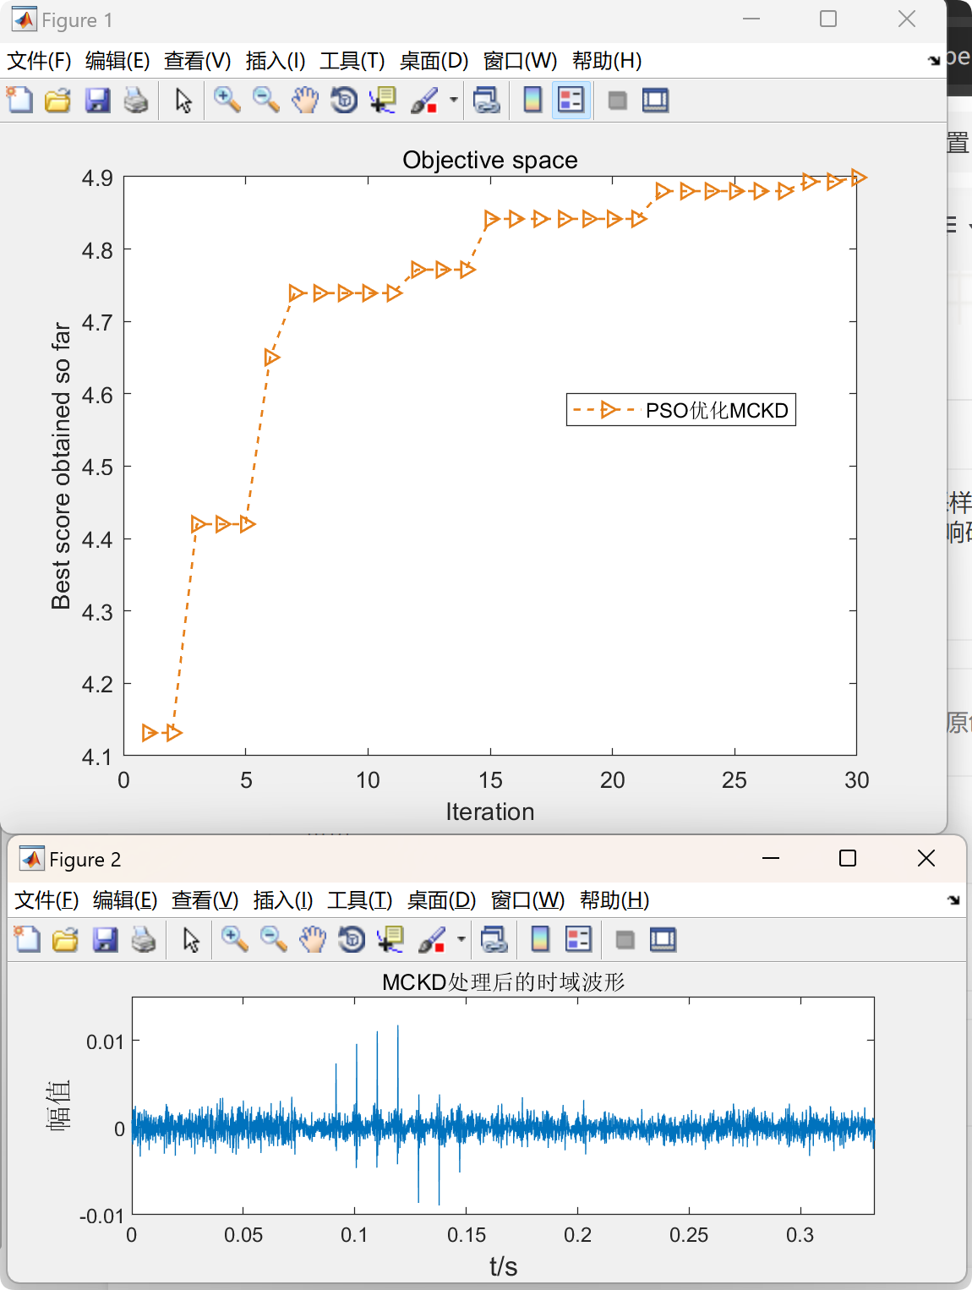Click t/s x-axis label in Figure 2
Viewport: 972px width, 1290px height.
pyautogui.click(x=504, y=1266)
